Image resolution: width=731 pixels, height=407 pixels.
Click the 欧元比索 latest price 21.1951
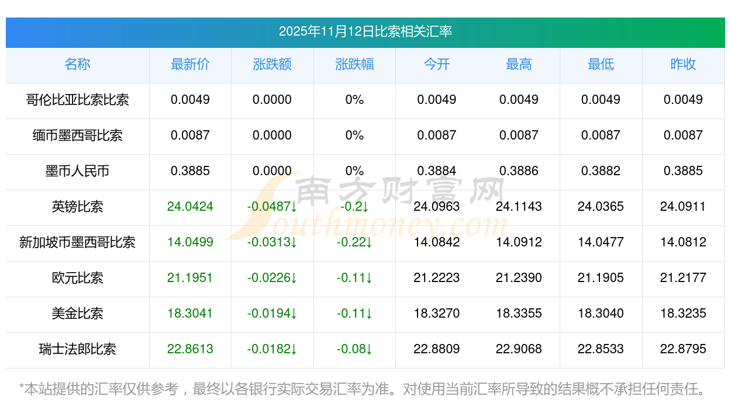tap(190, 278)
